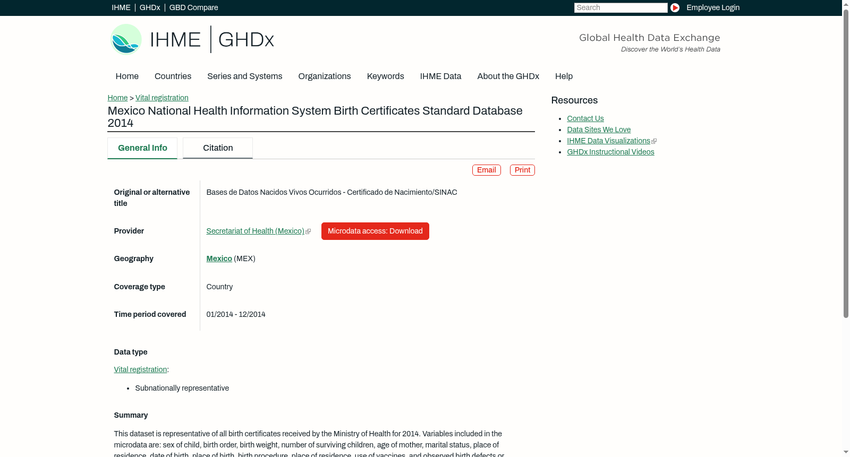
Task: Open IHME Data Visualizations link
Action: (608, 141)
